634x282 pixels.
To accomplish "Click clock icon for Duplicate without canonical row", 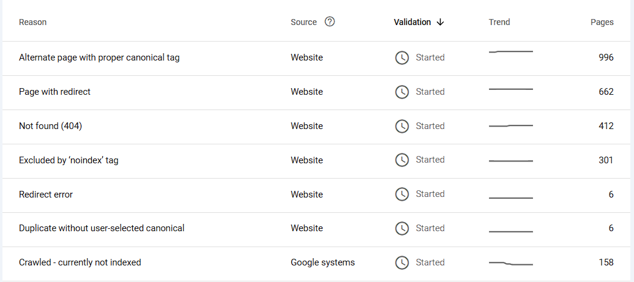I will tap(401, 228).
